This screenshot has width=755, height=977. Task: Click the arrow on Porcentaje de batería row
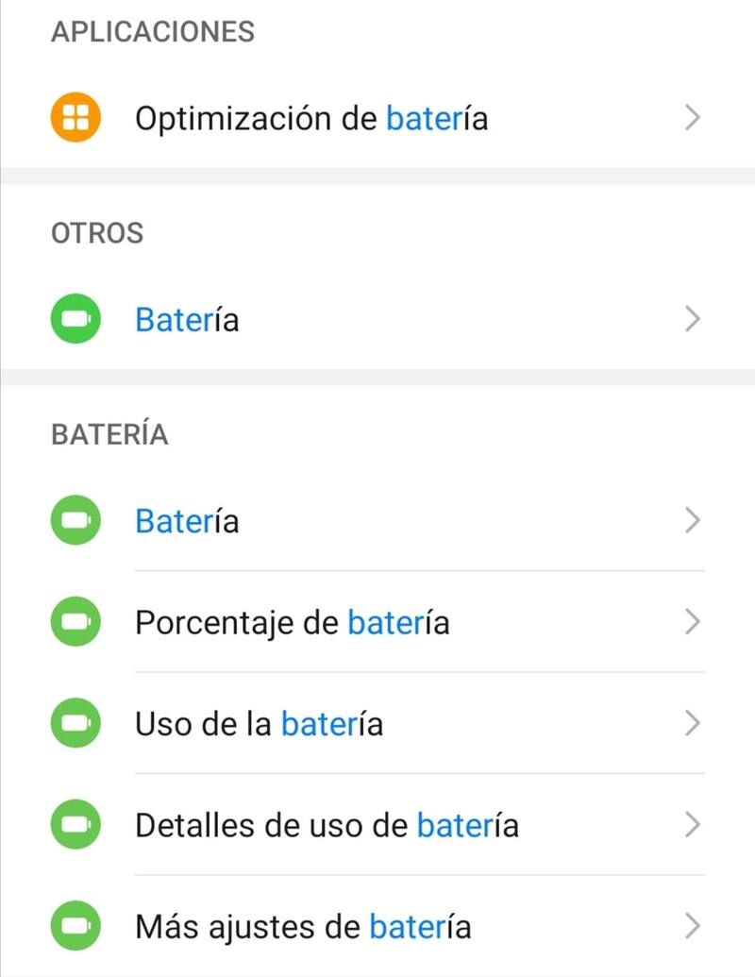point(693,623)
